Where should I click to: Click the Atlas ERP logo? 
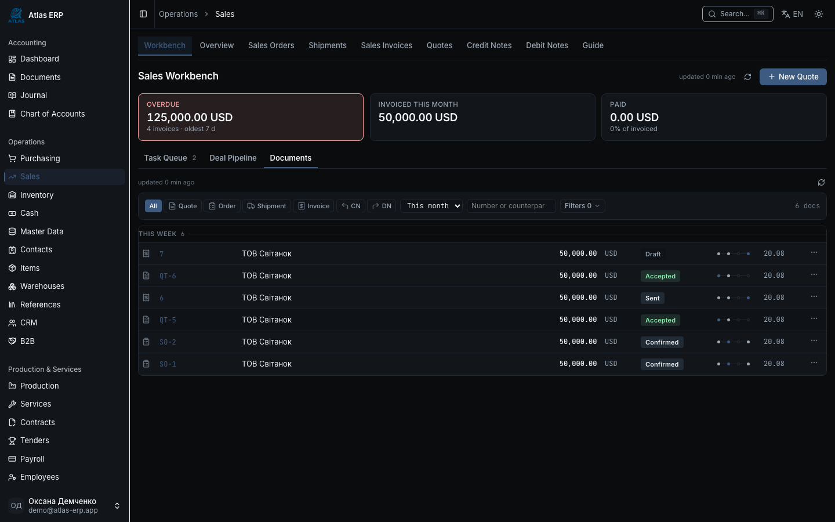coord(16,15)
